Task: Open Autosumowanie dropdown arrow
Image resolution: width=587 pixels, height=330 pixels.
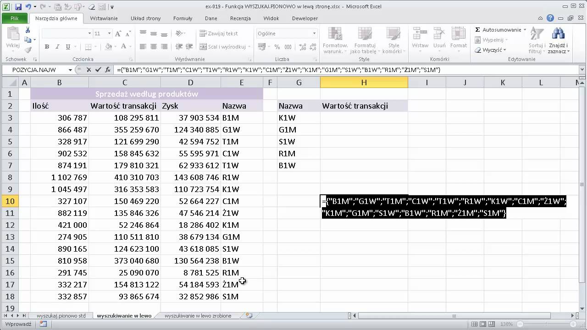Action: [525, 30]
